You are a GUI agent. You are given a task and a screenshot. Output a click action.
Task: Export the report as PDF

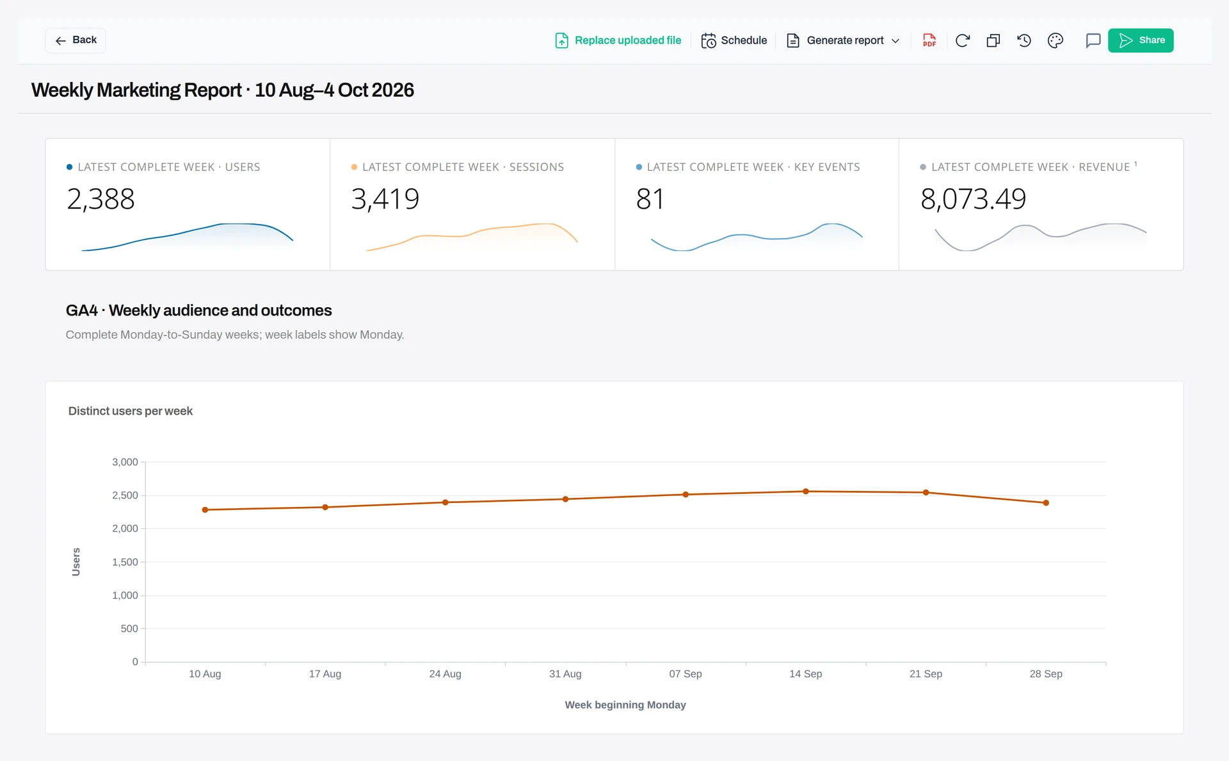[x=929, y=40]
